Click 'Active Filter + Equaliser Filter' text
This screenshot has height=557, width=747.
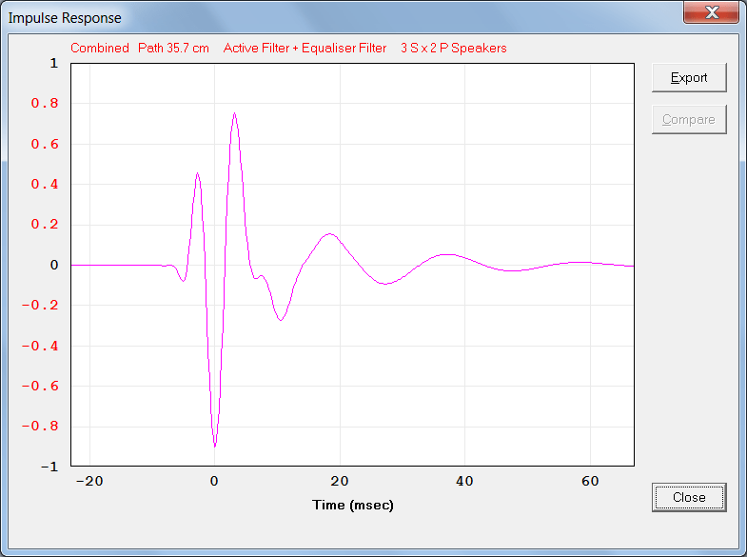pos(305,49)
